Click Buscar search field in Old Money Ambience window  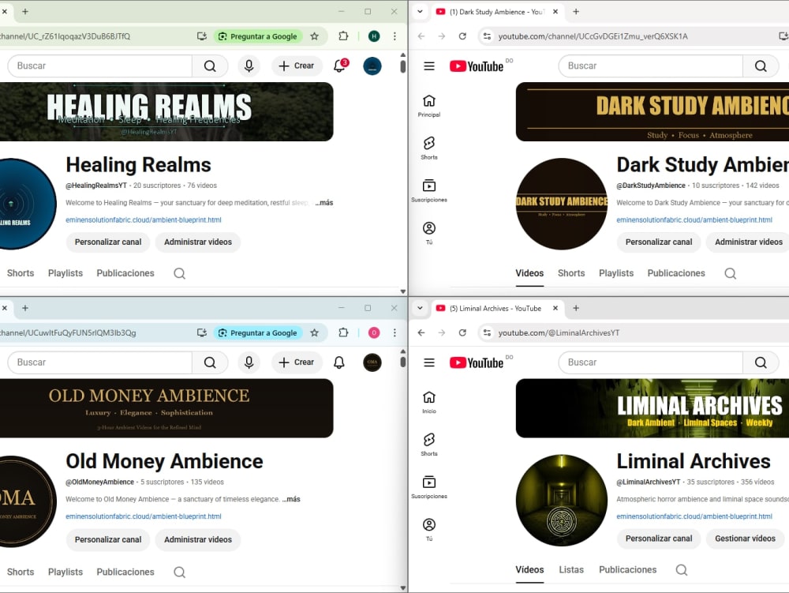[99, 362]
